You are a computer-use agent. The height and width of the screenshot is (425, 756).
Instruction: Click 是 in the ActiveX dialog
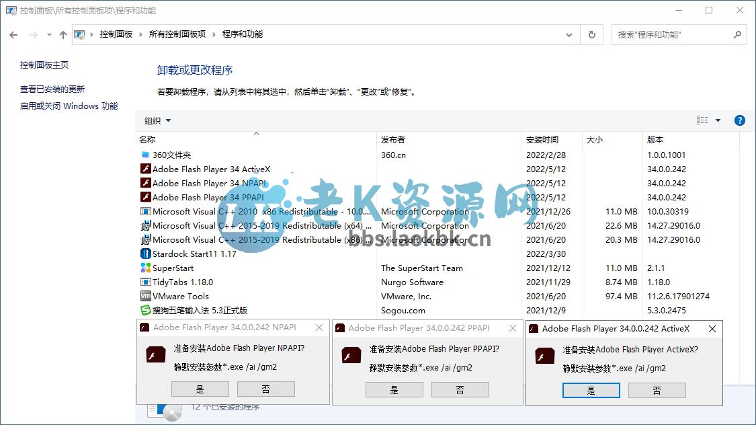click(591, 390)
